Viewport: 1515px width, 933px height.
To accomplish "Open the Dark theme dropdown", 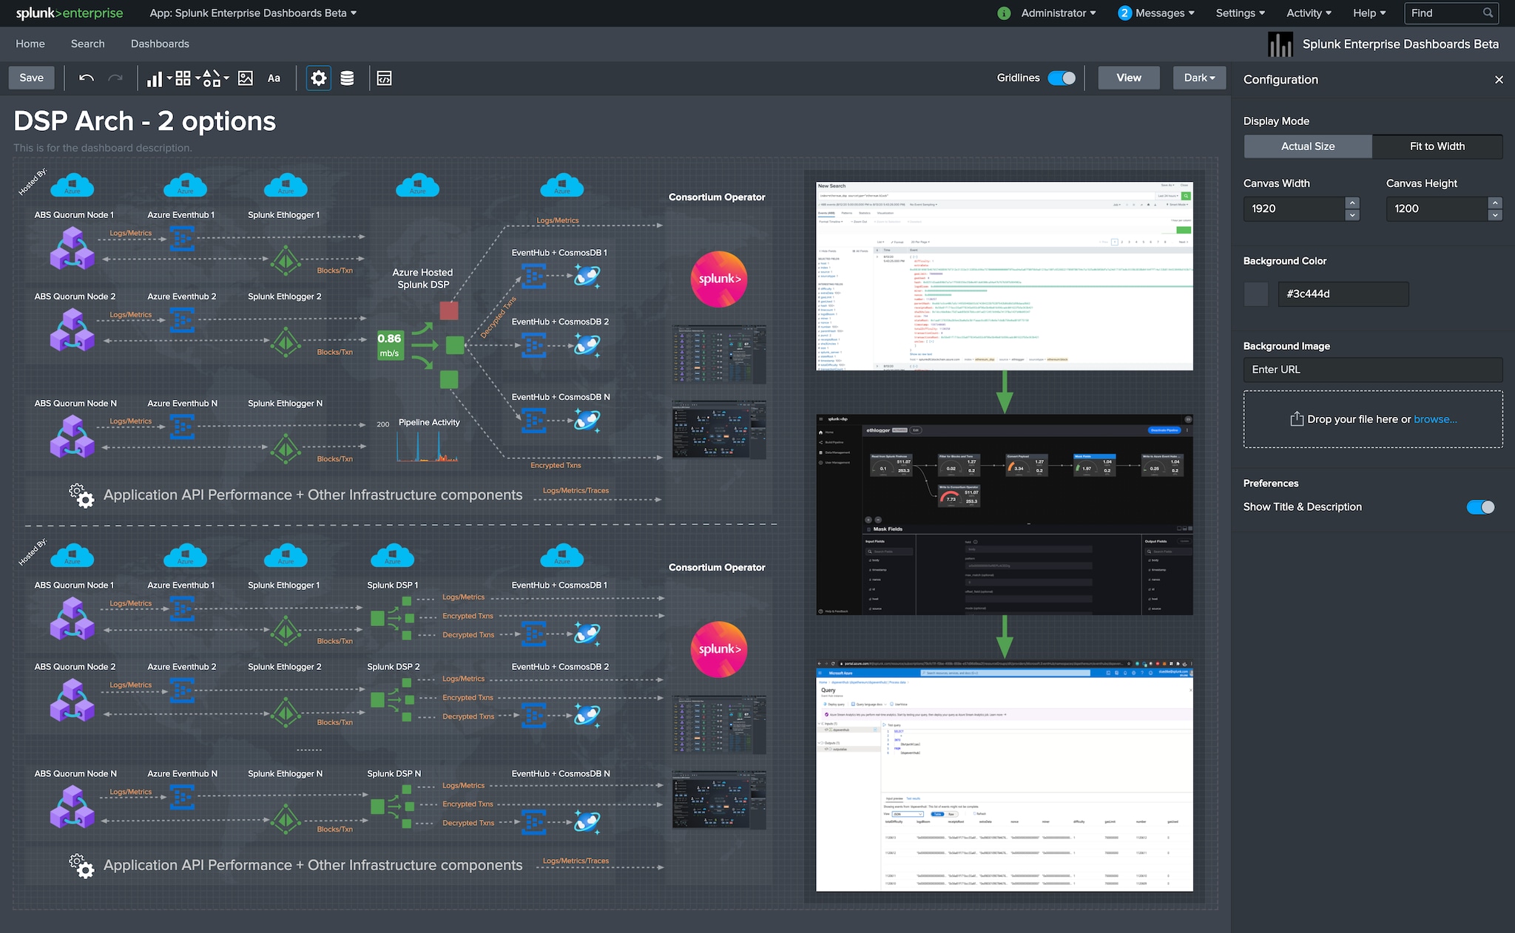I will pos(1198,78).
